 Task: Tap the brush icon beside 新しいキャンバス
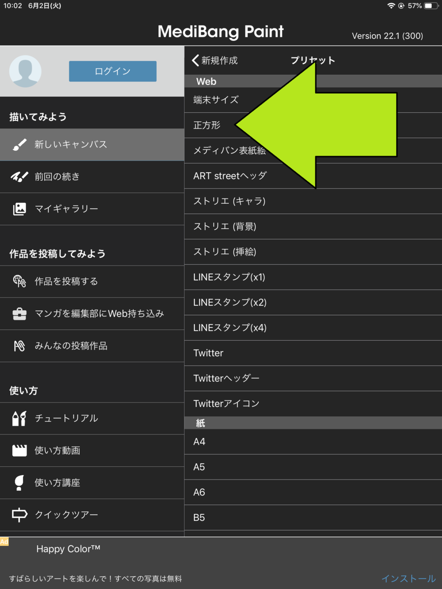coord(19,145)
